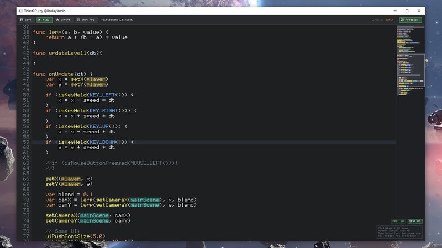Click the 'func updateLevel1(dt){' line

pyautogui.click(x=67, y=53)
